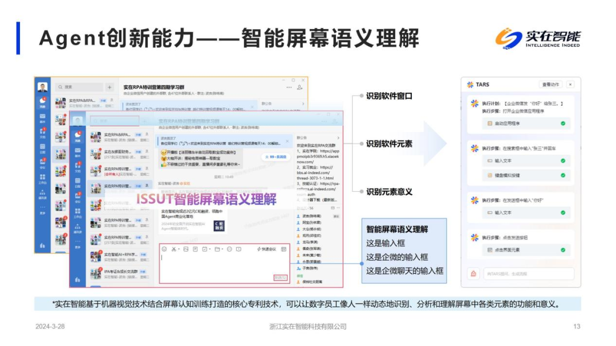Open the three-dot menu in the back window header
Image resolution: width=616 pixels, height=346 pixels.
point(289,88)
